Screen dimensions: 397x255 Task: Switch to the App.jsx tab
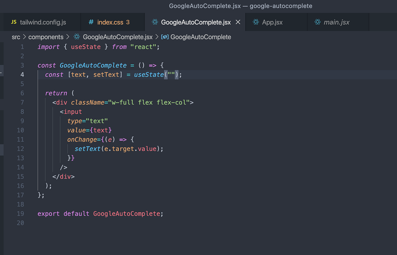tap(272, 22)
